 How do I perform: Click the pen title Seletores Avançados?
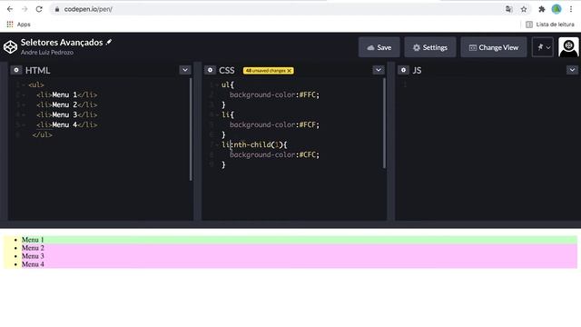pyautogui.click(x=62, y=43)
